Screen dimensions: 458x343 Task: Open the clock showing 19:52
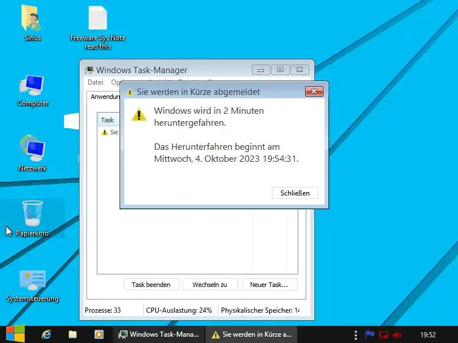(428, 335)
